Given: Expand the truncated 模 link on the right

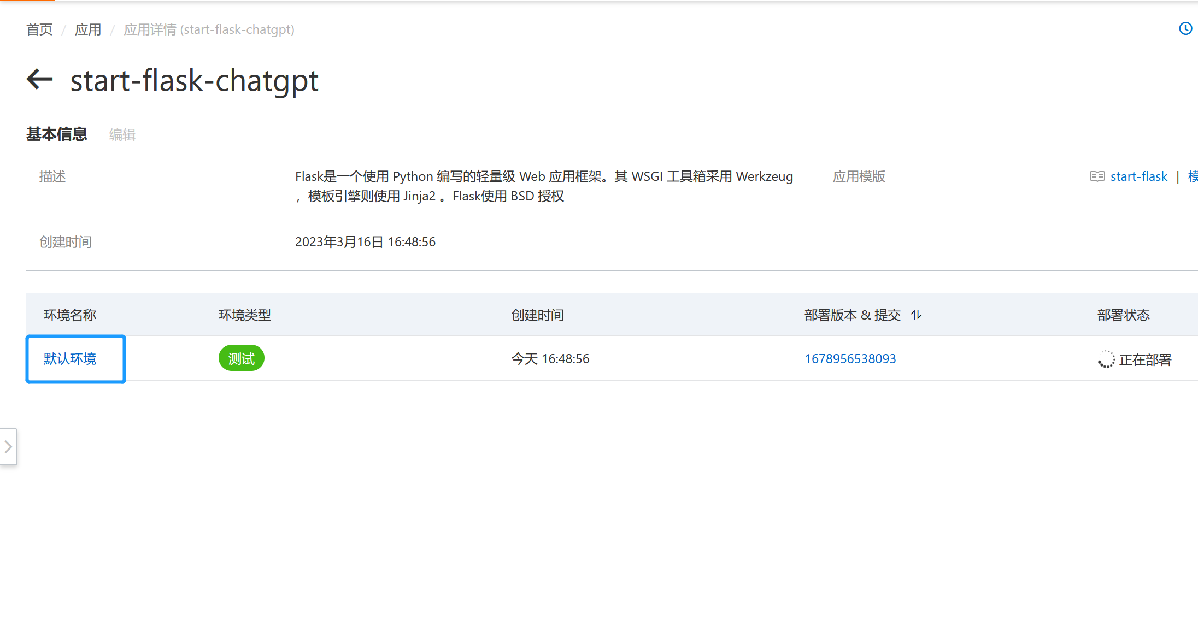Looking at the screenshot, I should point(1192,176).
